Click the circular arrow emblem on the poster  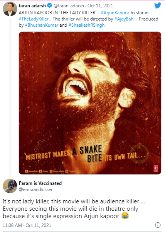139,153
